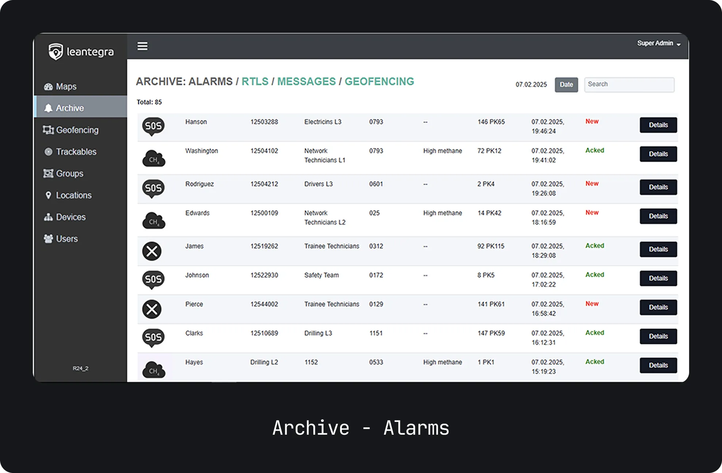Open Details for Johnson alarm
Viewport: 722px width, 473px height.
pyautogui.click(x=658, y=278)
